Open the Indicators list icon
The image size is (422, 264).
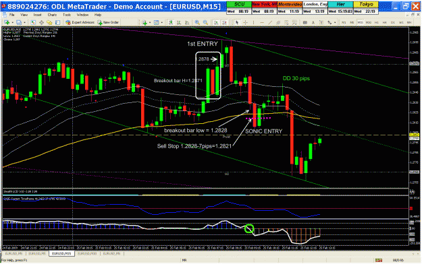tap(144, 22)
